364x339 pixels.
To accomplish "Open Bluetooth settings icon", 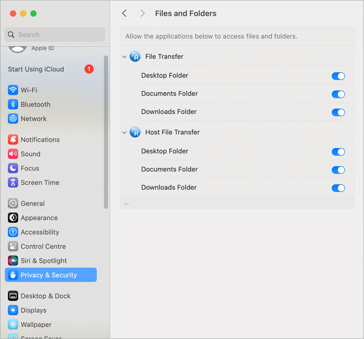I will point(13,104).
